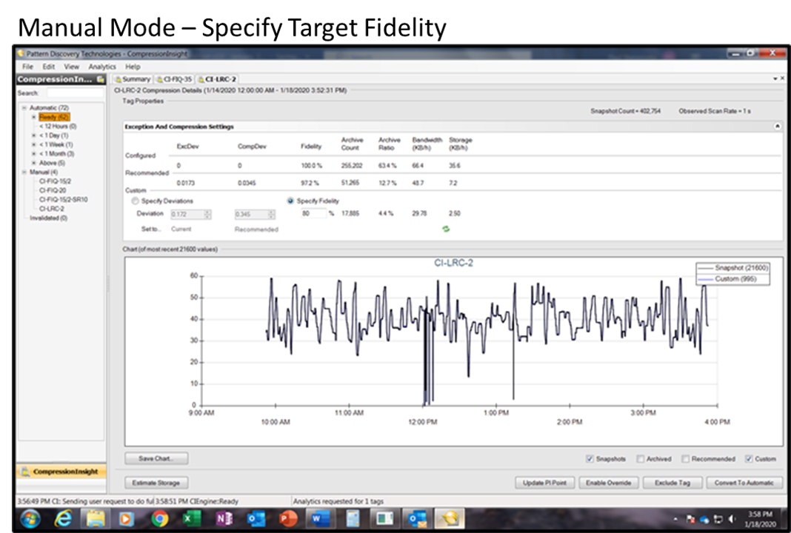Switch to the CI-FIQ-35 tab
The width and height of the screenshot is (791, 533).
tap(174, 79)
